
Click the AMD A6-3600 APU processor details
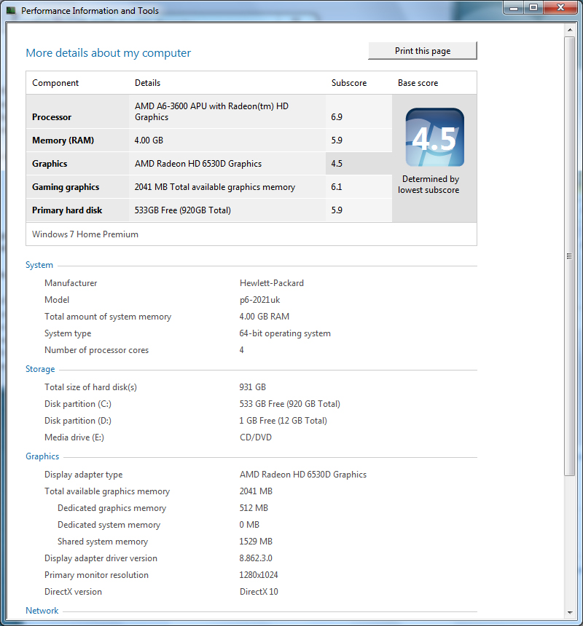tap(211, 111)
